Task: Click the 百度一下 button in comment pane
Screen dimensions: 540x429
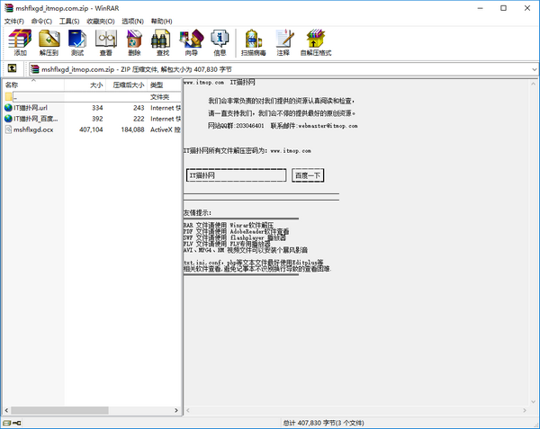Action: click(x=308, y=175)
